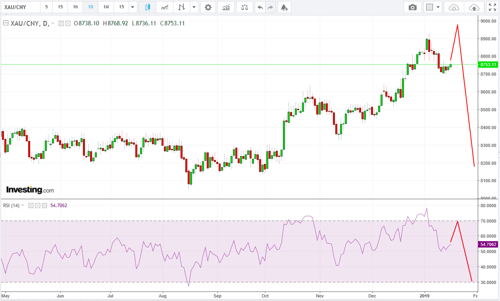Image resolution: width=500 pixels, height=301 pixels.
Task: Expand the RSI (14) legend dropdown
Action: [23, 206]
